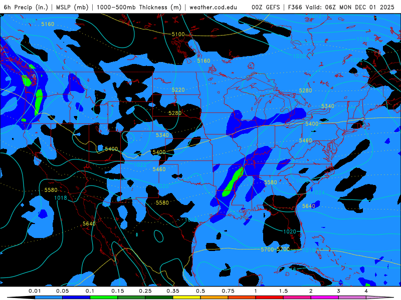Click the red 1–1.5 legend swatch

[x=270, y=297]
